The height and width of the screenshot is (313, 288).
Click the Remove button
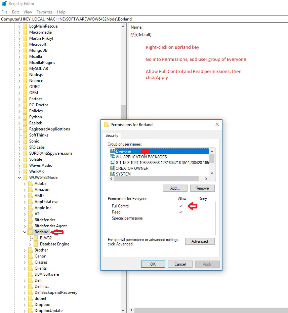coord(202,188)
